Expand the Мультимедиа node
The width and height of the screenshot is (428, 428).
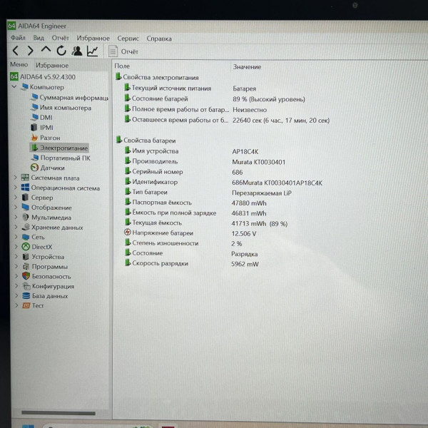[x=16, y=218]
